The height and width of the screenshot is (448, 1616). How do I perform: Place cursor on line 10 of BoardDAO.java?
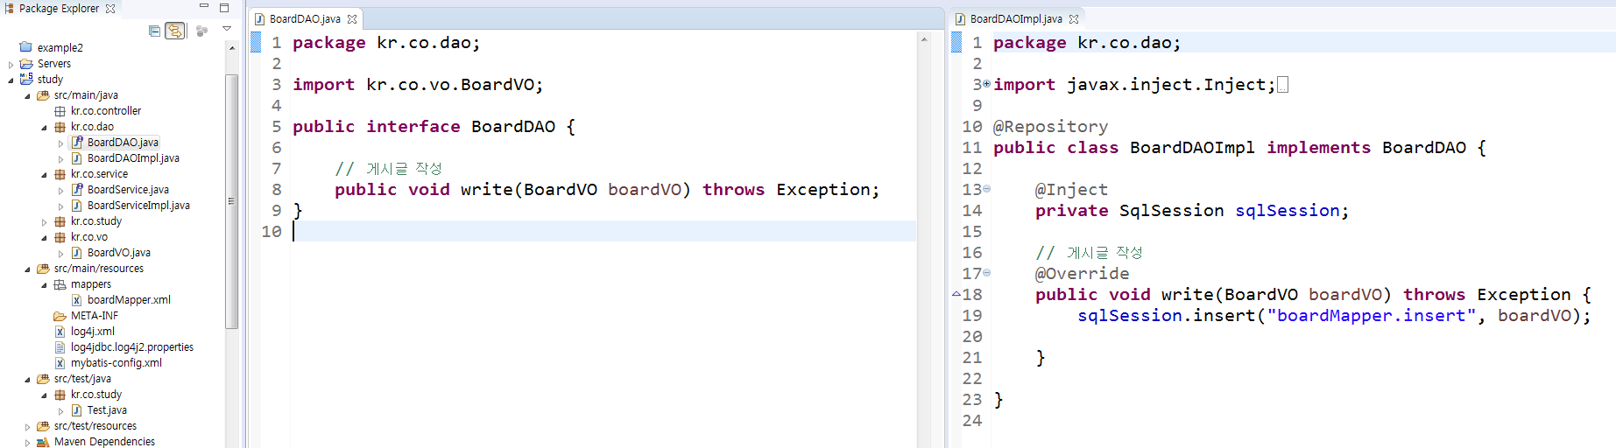point(604,232)
